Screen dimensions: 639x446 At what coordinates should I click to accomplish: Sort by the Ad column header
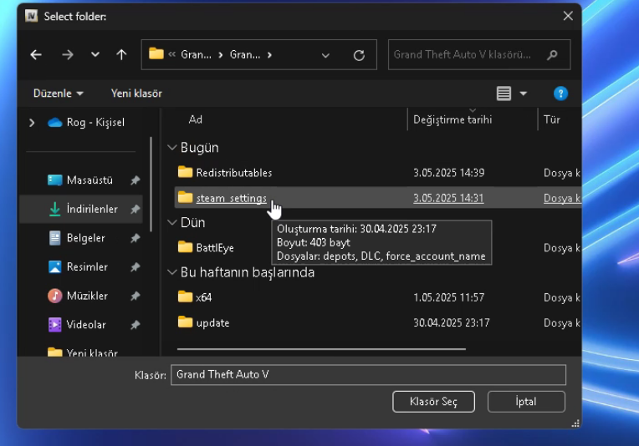coord(195,119)
